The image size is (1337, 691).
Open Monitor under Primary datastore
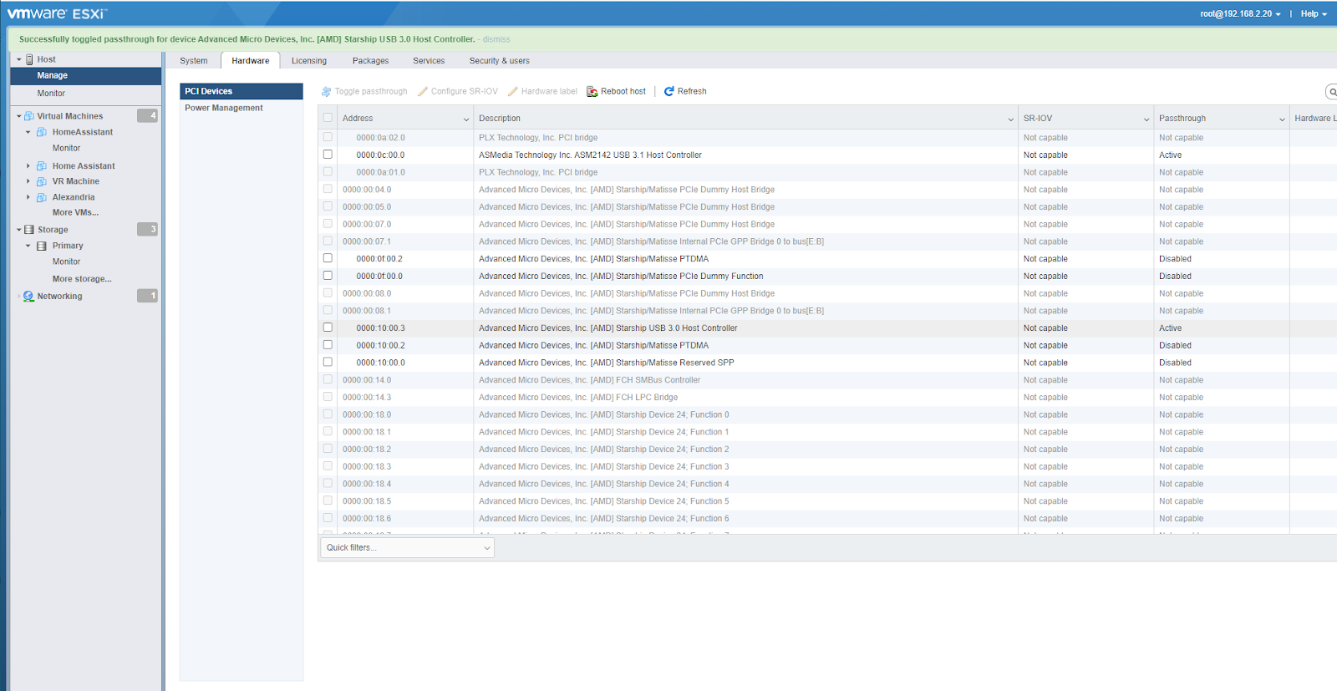[67, 262]
